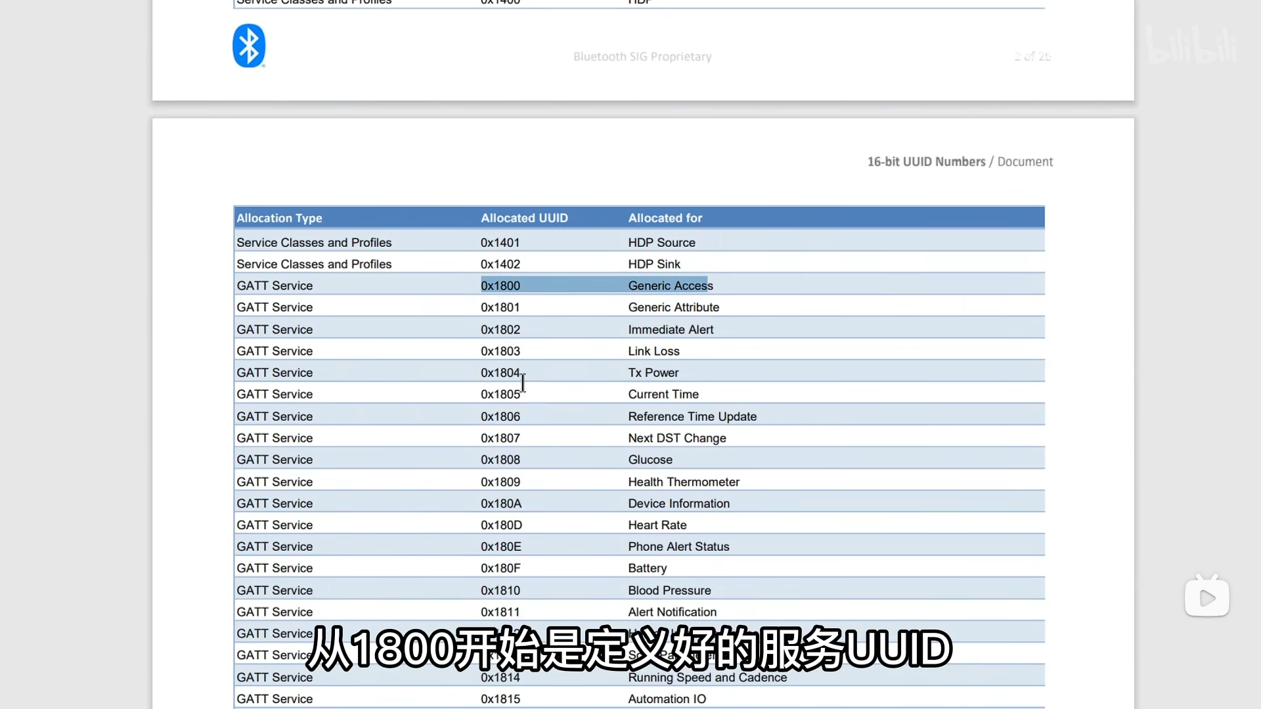Image resolution: width=1261 pixels, height=709 pixels.
Task: Click the Bluetooth logo icon
Action: [249, 46]
